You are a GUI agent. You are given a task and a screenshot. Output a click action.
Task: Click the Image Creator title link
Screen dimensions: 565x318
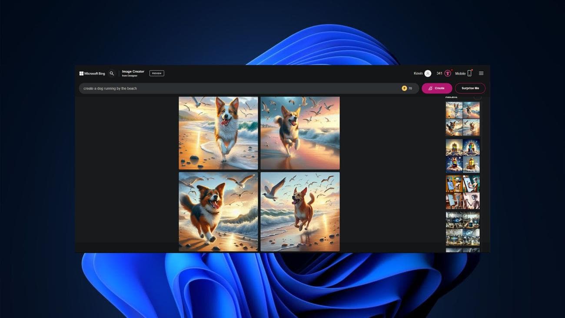coord(133,72)
